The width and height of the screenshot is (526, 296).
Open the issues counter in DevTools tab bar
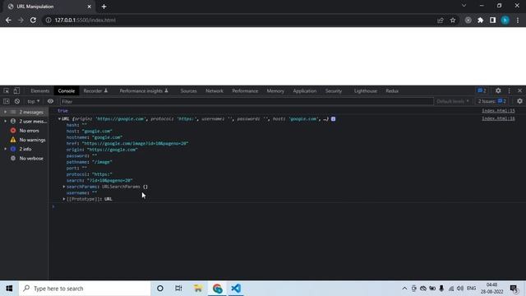point(482,90)
